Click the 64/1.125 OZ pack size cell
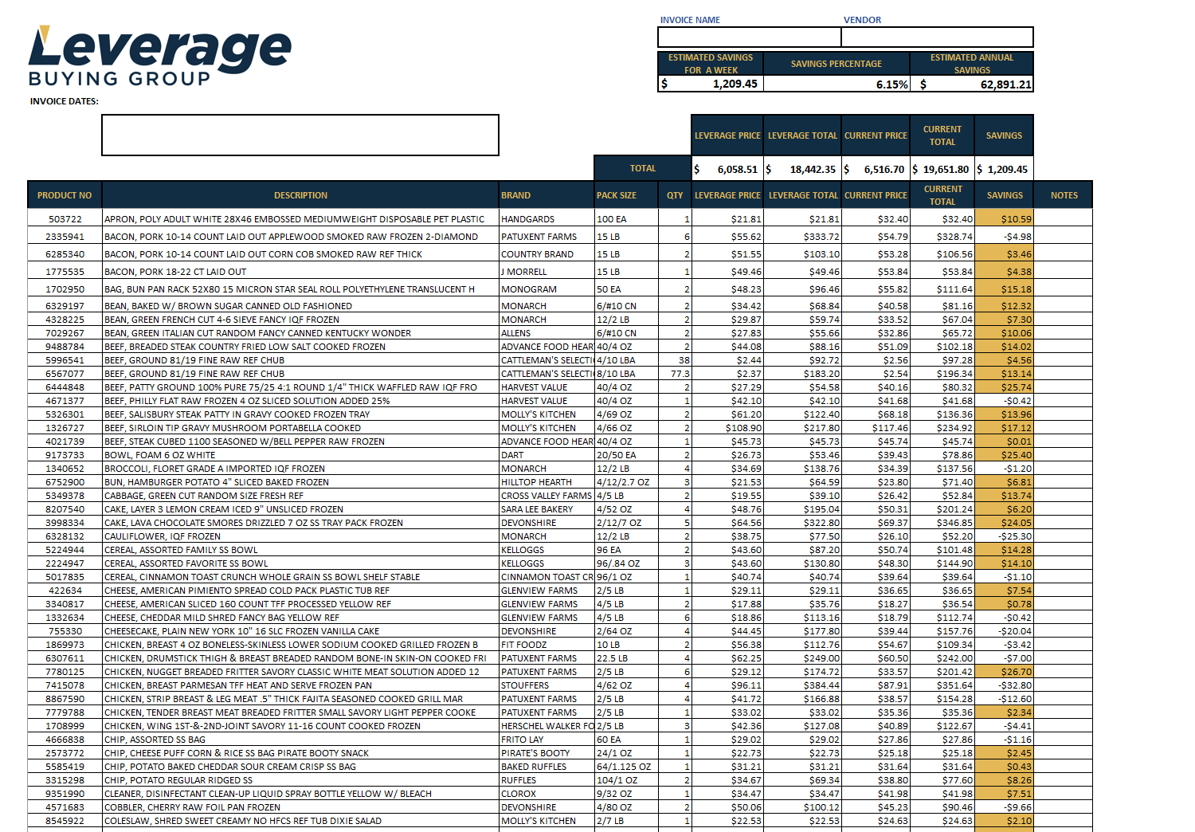1195x832 pixels. coord(626,767)
